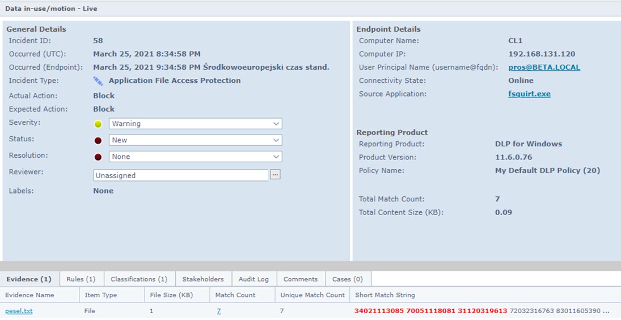Open the Status dropdown showing New
Screen dimensions: 621x320
click(276, 140)
